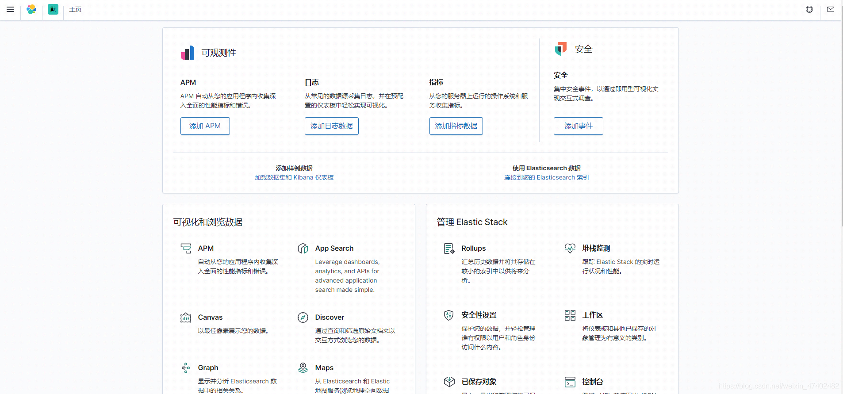Click the 堆栈监测 heartbeat icon

[570, 248]
